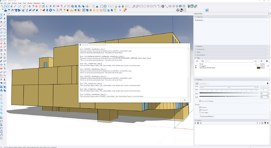Click the Add Tag Folder icon
This screenshot has width=271, height=148.
pos(203,61)
